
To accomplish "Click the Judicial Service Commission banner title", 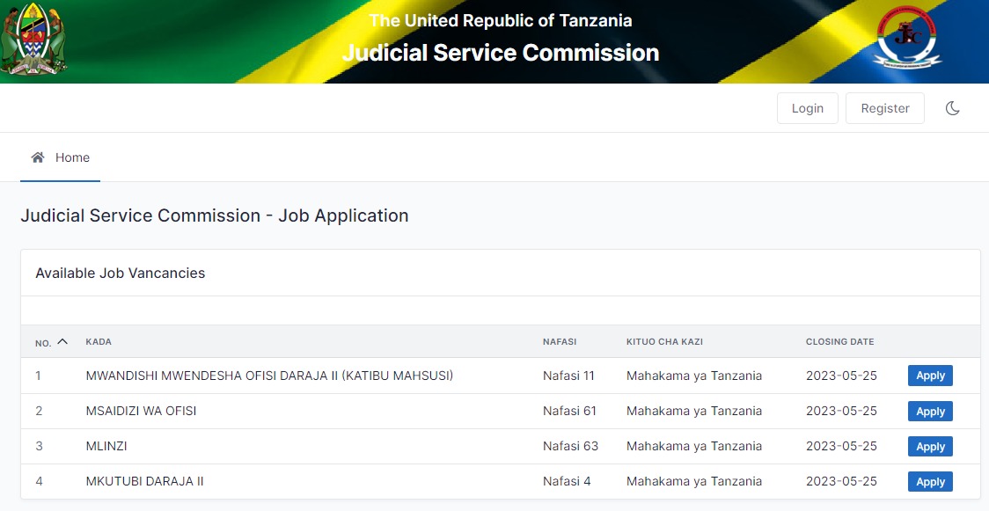I will click(x=500, y=53).
